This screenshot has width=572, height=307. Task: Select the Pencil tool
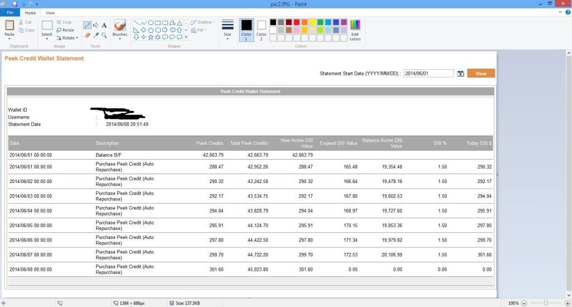click(87, 25)
